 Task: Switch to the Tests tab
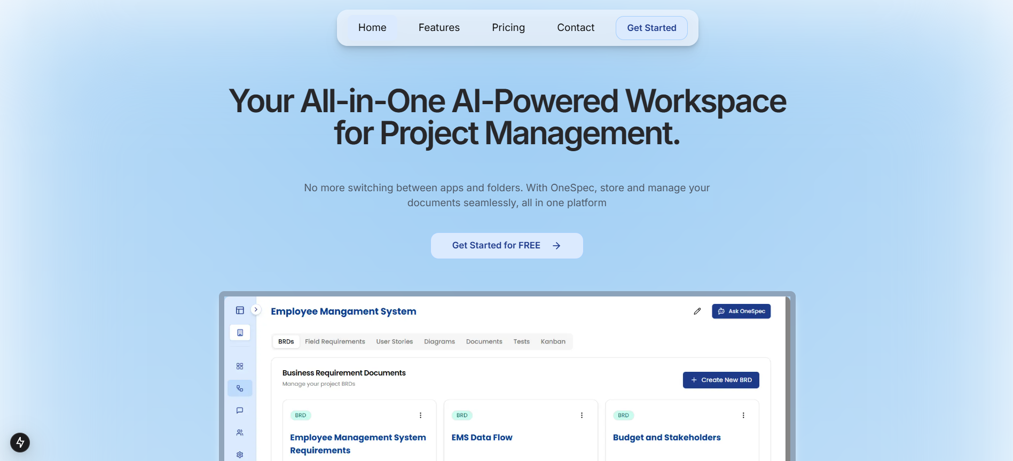[522, 342]
